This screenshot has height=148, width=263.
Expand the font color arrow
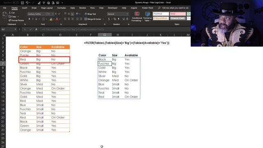click(60, 19)
